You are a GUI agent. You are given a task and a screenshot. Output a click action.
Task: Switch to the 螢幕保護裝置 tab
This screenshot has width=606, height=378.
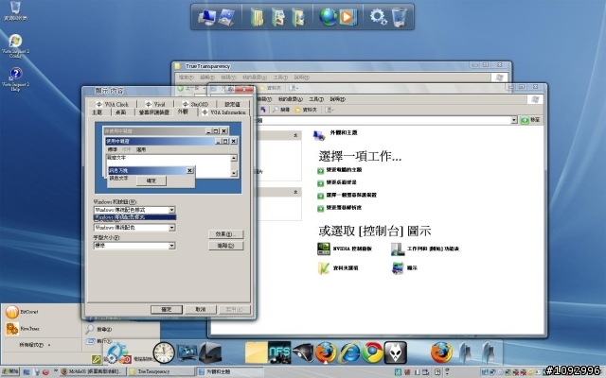click(153, 112)
